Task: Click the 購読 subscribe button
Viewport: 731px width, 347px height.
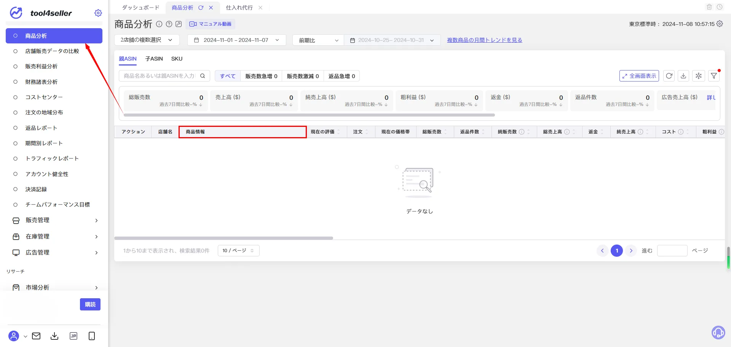Action: (x=90, y=304)
